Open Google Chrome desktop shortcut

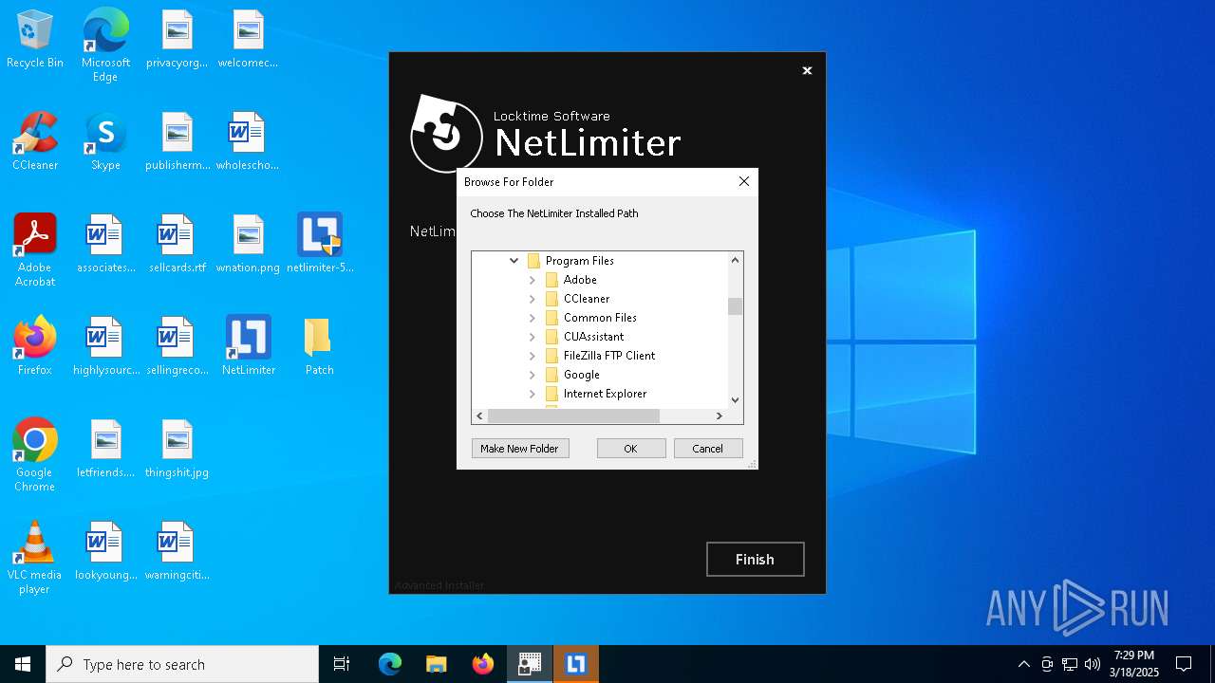[x=35, y=455]
